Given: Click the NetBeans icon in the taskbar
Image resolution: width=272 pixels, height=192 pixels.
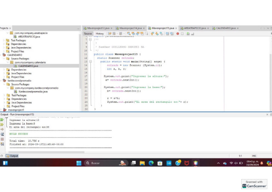Looking at the screenshot, I should [x=195, y=163].
